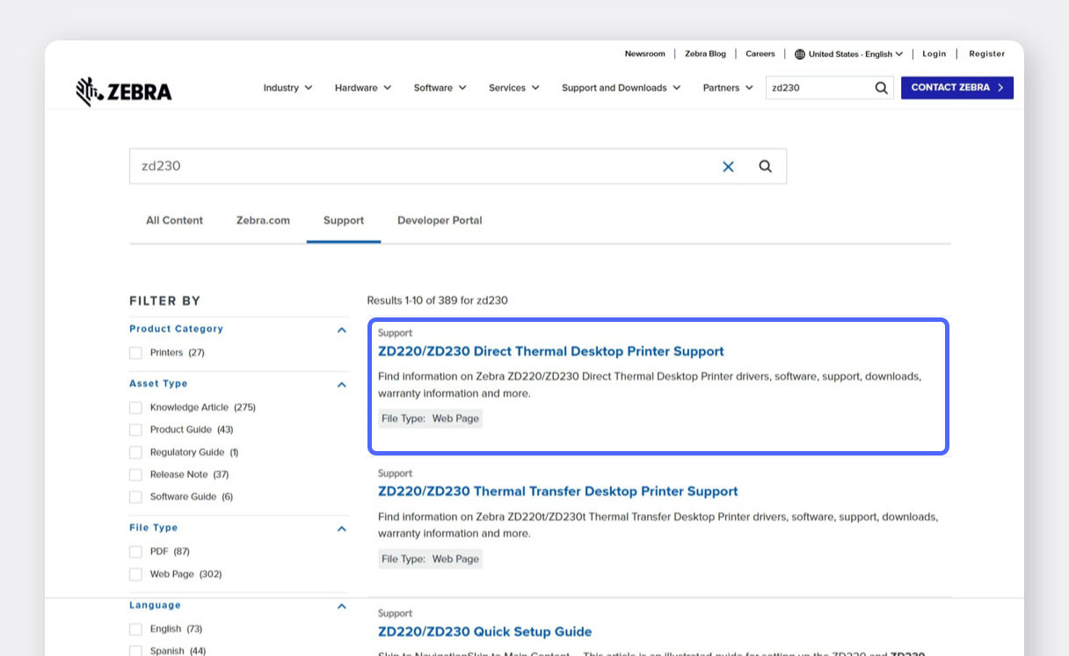Screen dimensions: 1069x656
Task: Check the Printers product category filter
Action: pyautogui.click(x=135, y=353)
